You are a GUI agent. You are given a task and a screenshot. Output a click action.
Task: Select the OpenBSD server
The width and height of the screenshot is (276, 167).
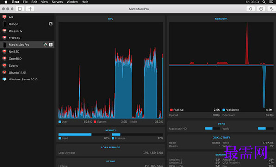(27, 59)
